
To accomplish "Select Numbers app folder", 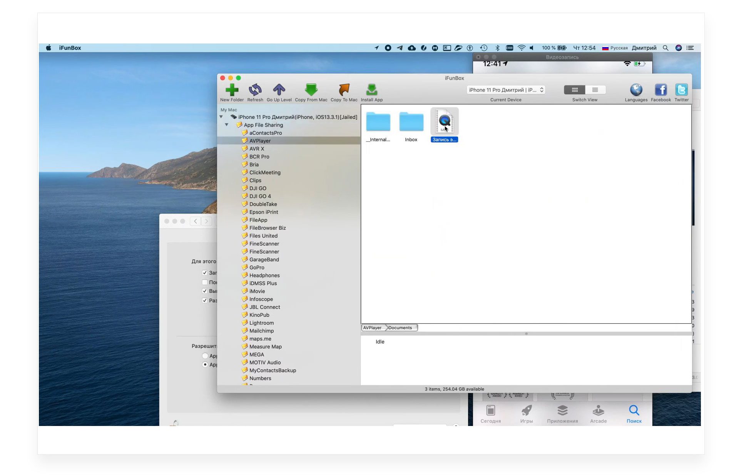I will 260,378.
